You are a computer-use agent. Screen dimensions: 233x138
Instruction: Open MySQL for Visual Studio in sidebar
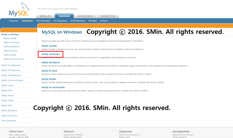click(x=14, y=59)
